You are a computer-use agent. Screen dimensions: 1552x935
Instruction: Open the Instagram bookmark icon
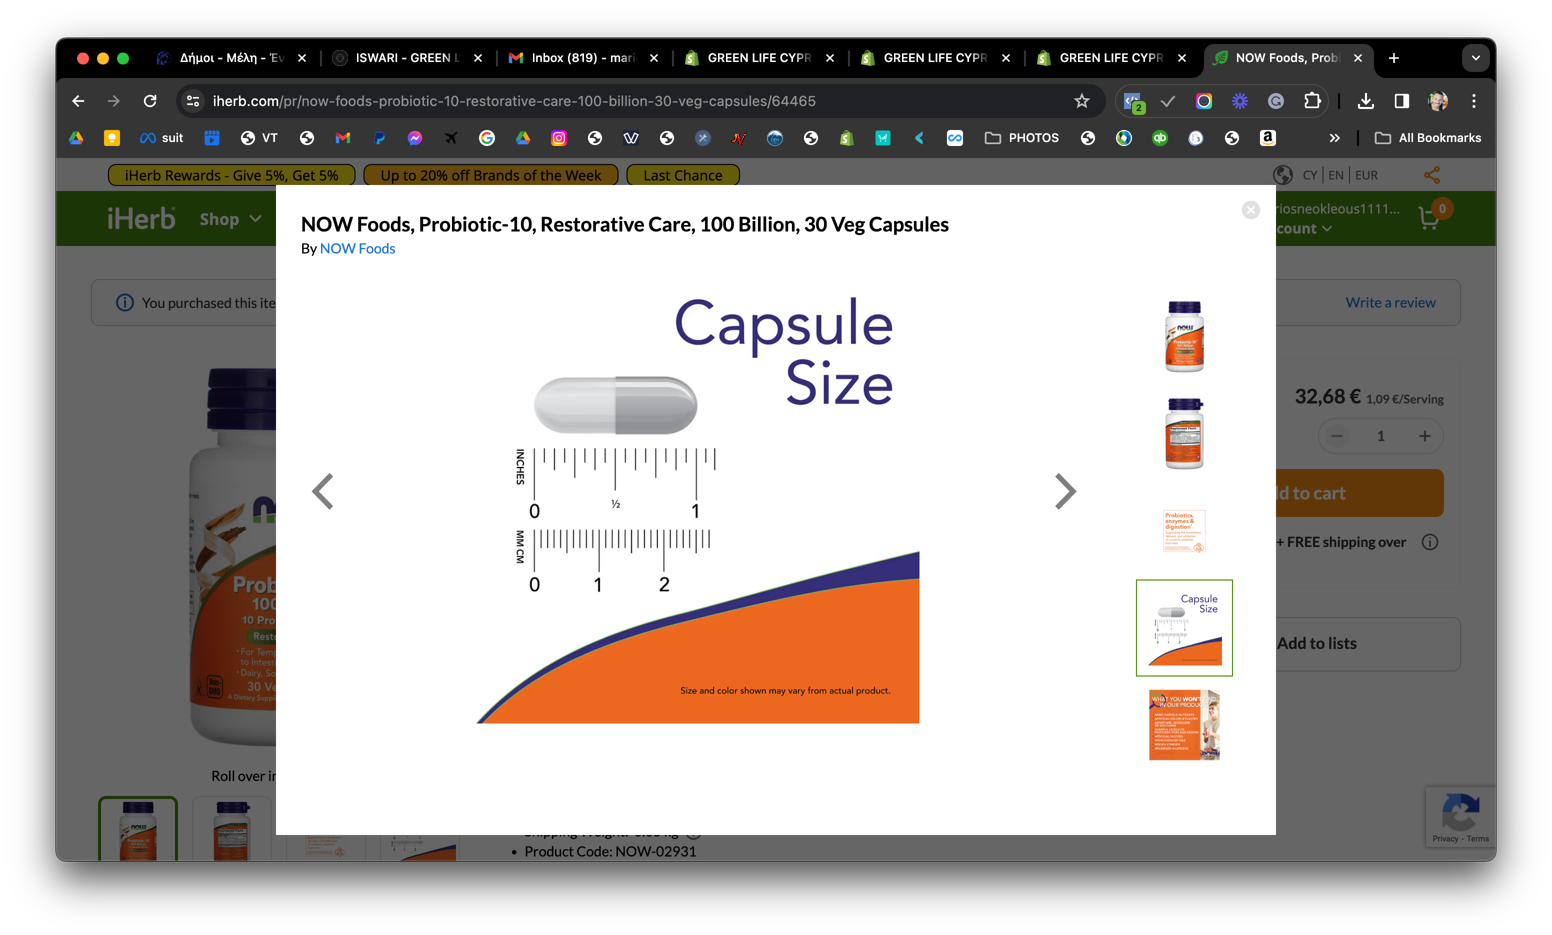[x=558, y=138]
